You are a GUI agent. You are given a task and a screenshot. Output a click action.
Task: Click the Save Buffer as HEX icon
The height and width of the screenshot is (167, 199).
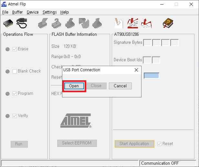tap(146, 23)
